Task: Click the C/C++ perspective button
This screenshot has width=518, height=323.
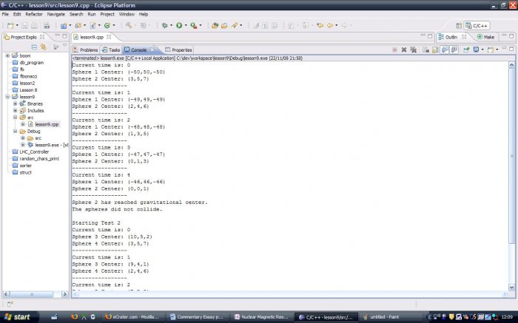Action: coord(477,25)
